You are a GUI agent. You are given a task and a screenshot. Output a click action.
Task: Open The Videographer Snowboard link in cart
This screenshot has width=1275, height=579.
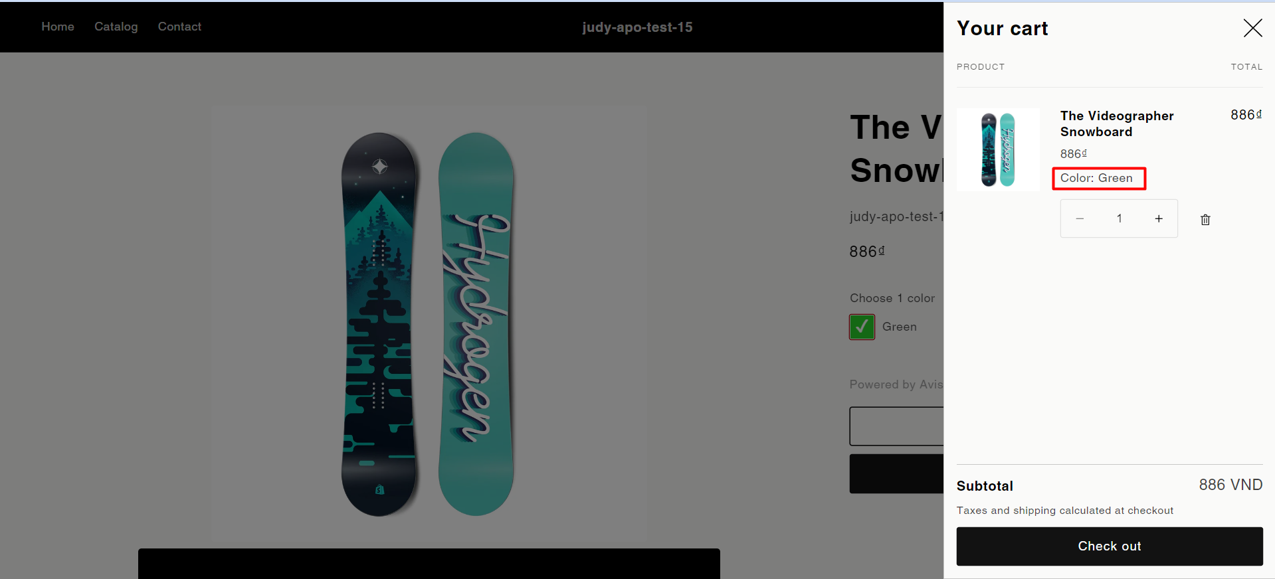(x=1116, y=124)
